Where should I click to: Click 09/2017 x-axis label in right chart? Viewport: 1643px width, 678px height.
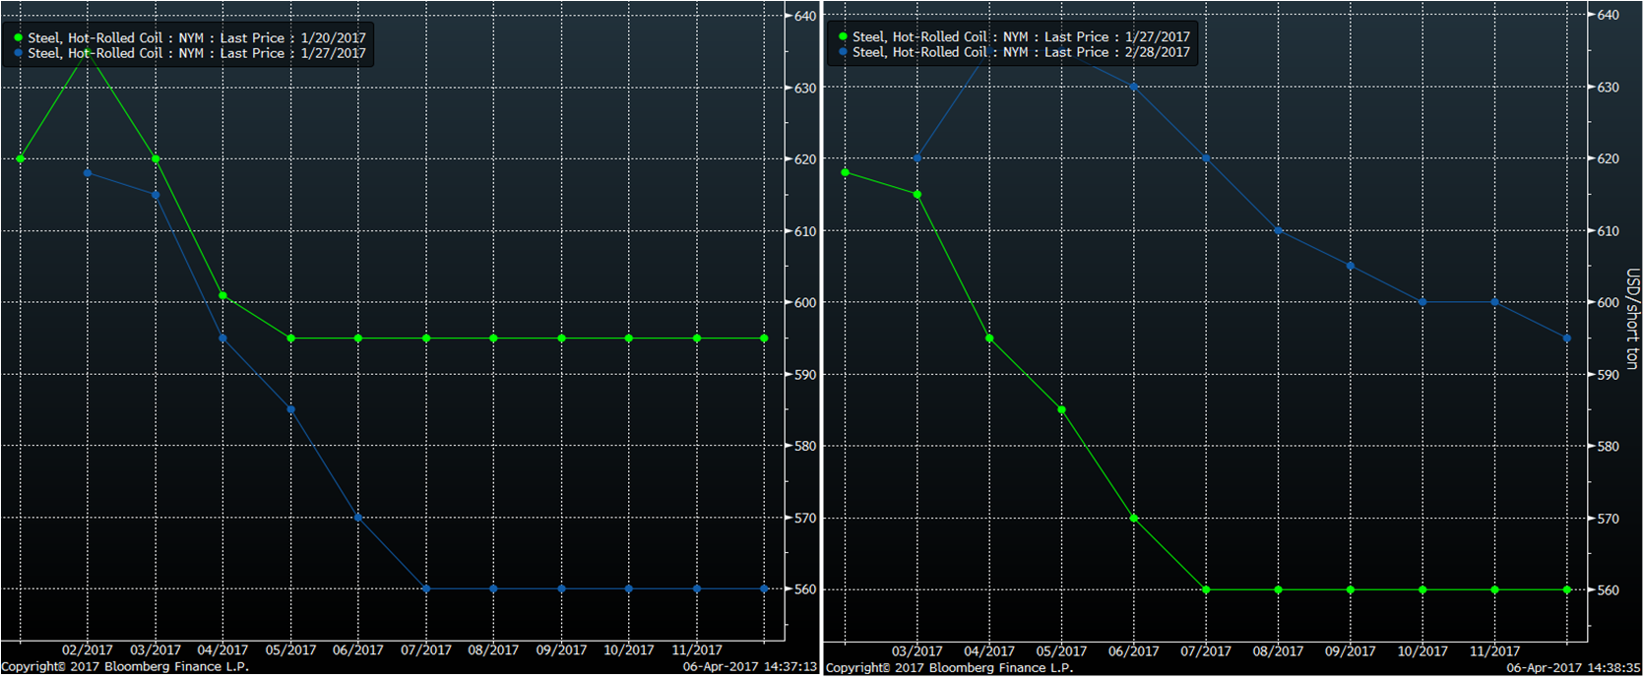coord(1350,651)
